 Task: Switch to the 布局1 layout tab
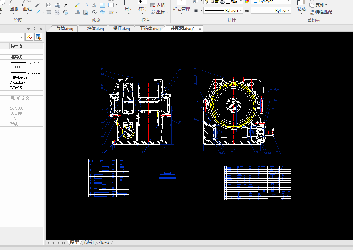89,242
